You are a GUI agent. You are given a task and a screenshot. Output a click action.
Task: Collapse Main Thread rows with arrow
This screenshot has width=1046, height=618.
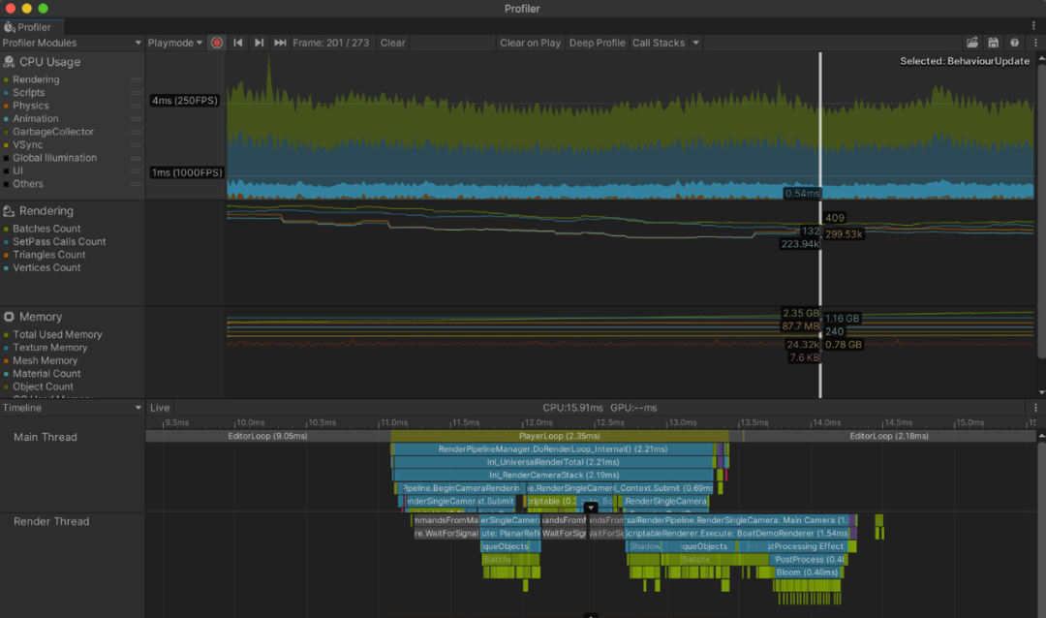click(591, 508)
